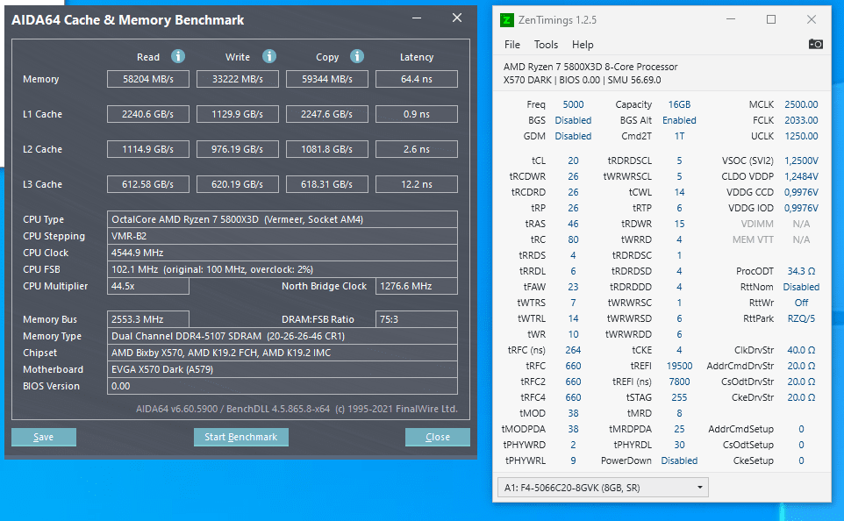
Task: Click the Memory Latency value 64.4 ns
Action: tap(417, 79)
